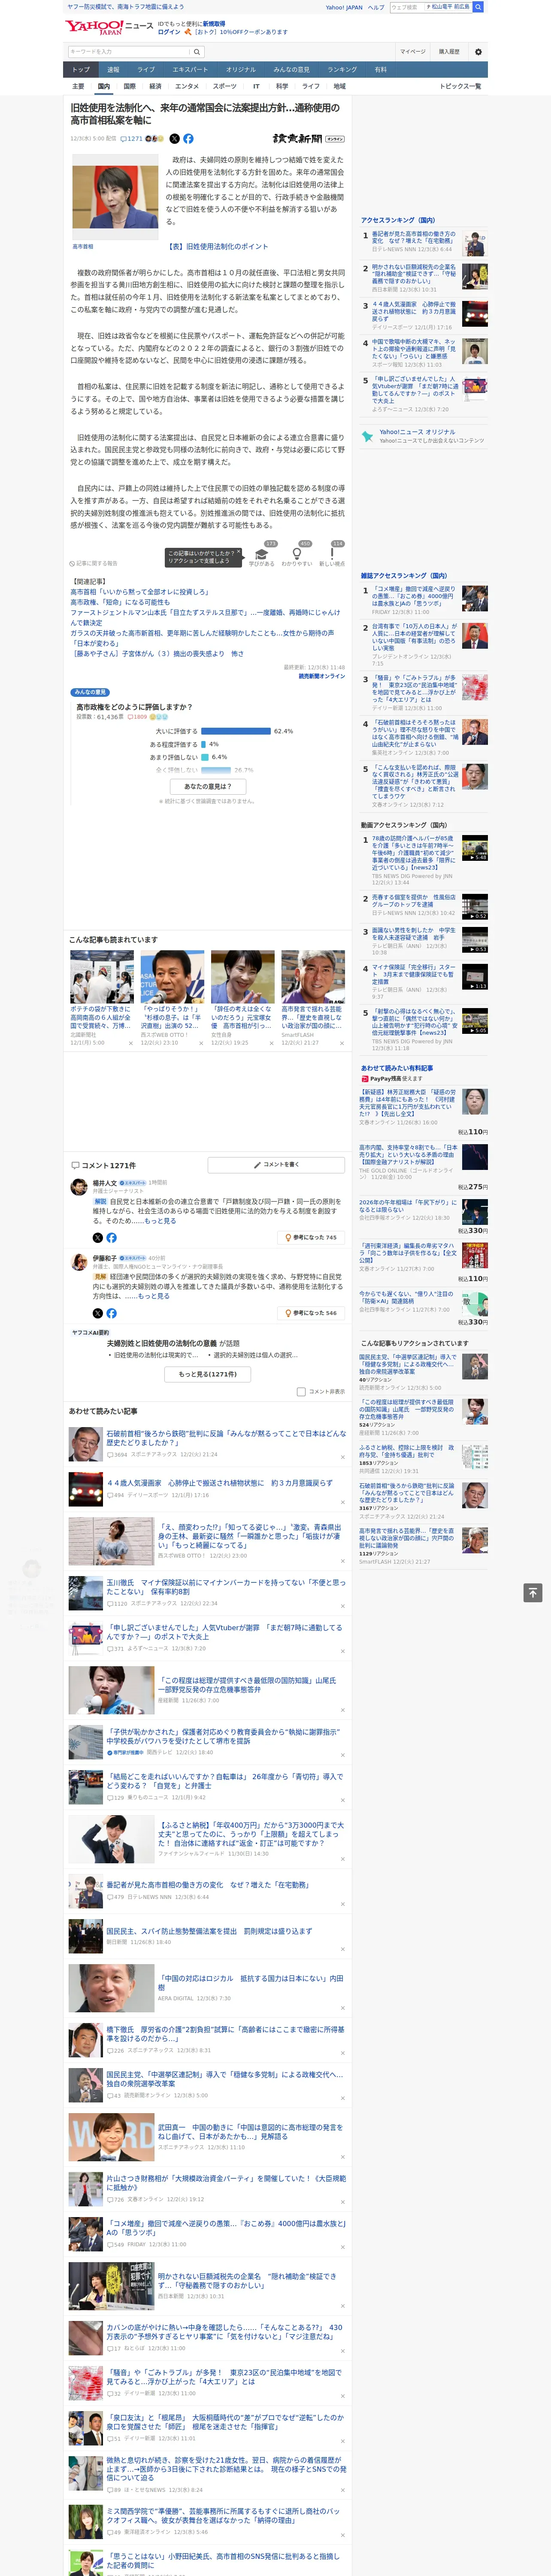Select the ランキング main tab

pyautogui.click(x=342, y=69)
